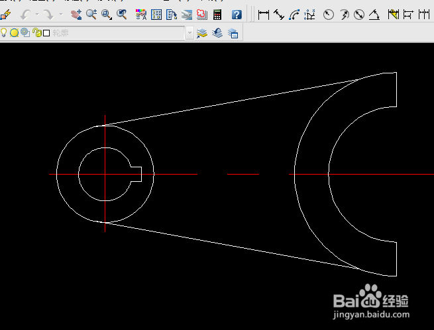Click the Match Properties lightning icon
Viewport: 434px width, 330px height.
(x=5, y=15)
